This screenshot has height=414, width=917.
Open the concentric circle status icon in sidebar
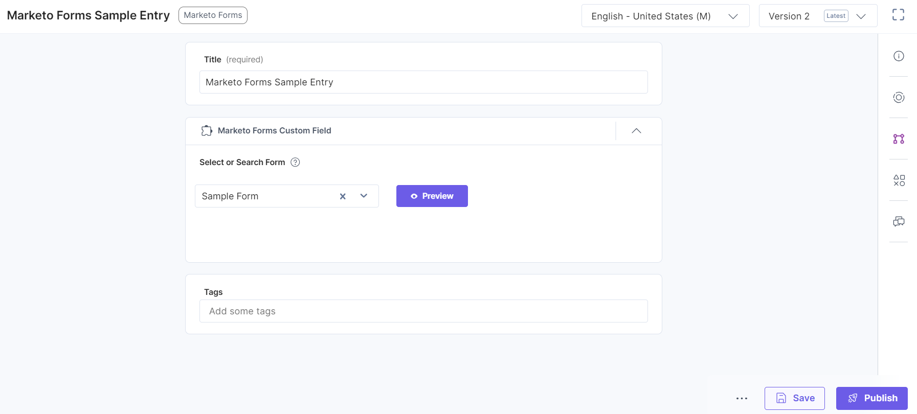tap(899, 97)
